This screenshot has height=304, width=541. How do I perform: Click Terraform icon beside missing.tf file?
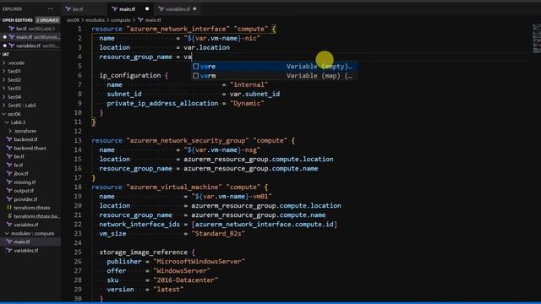(9, 182)
